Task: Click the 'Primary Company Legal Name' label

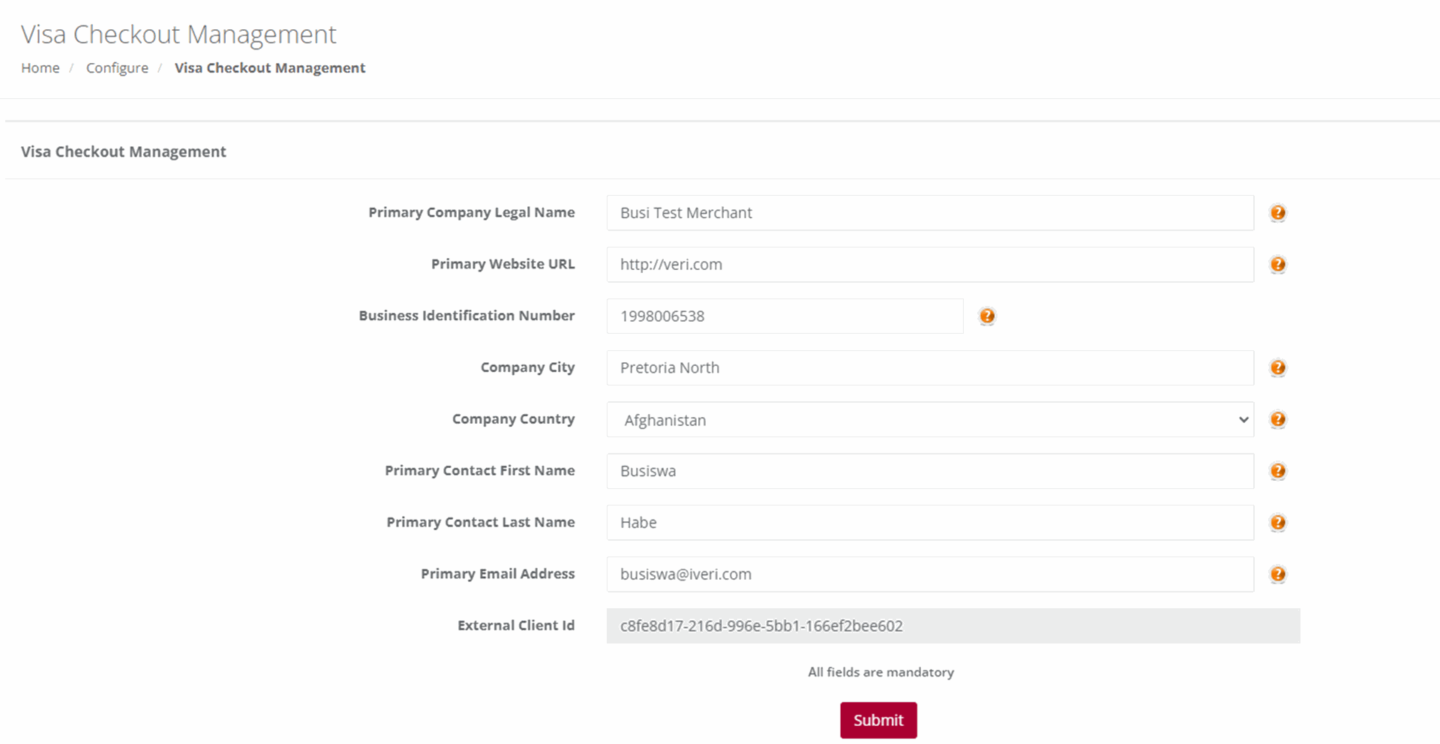Action: [472, 212]
